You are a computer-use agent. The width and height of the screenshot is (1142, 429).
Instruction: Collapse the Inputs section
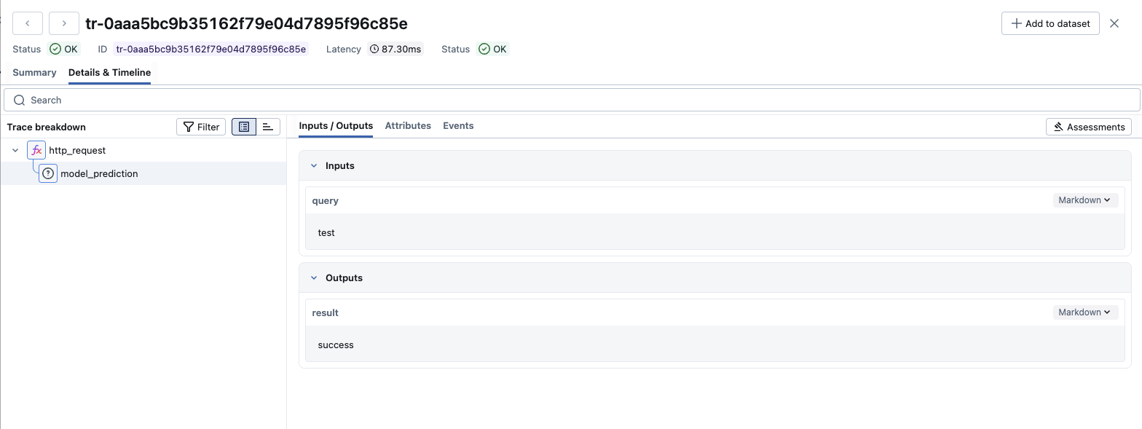click(x=314, y=166)
